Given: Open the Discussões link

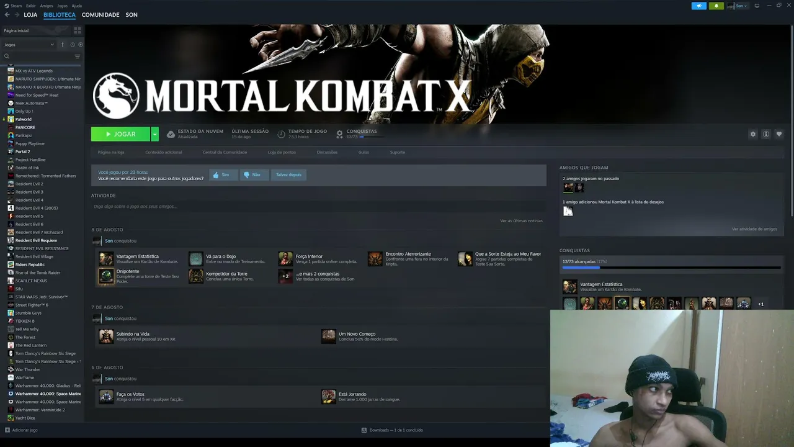Looking at the screenshot, I should pos(327,152).
